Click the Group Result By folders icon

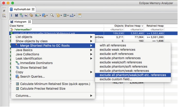(x=58, y=15)
